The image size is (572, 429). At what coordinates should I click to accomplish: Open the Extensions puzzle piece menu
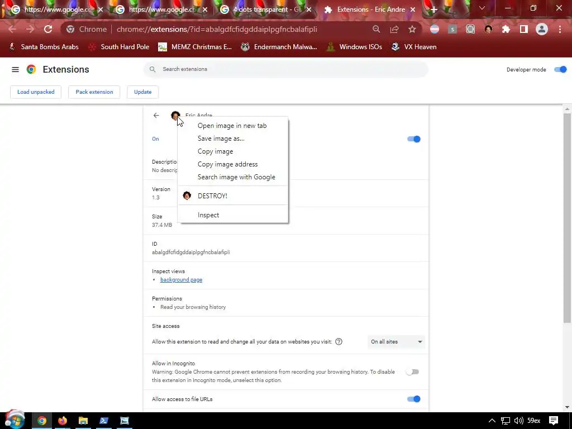tap(506, 29)
